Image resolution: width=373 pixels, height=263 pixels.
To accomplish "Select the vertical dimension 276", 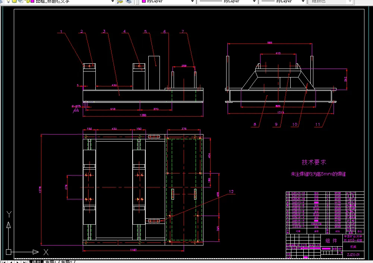I will point(66,187).
